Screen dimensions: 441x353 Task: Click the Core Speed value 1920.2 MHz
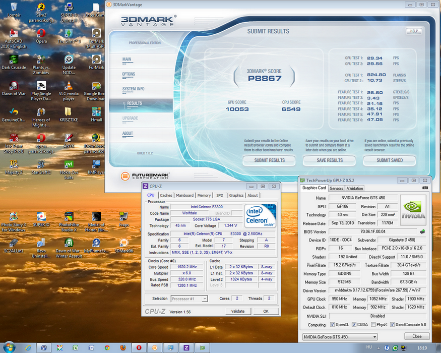point(187,267)
